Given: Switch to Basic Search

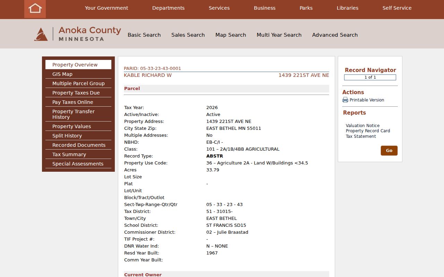Looking at the screenshot, I should coord(144,35).
